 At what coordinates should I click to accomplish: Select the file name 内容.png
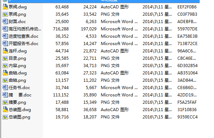click(17, 66)
